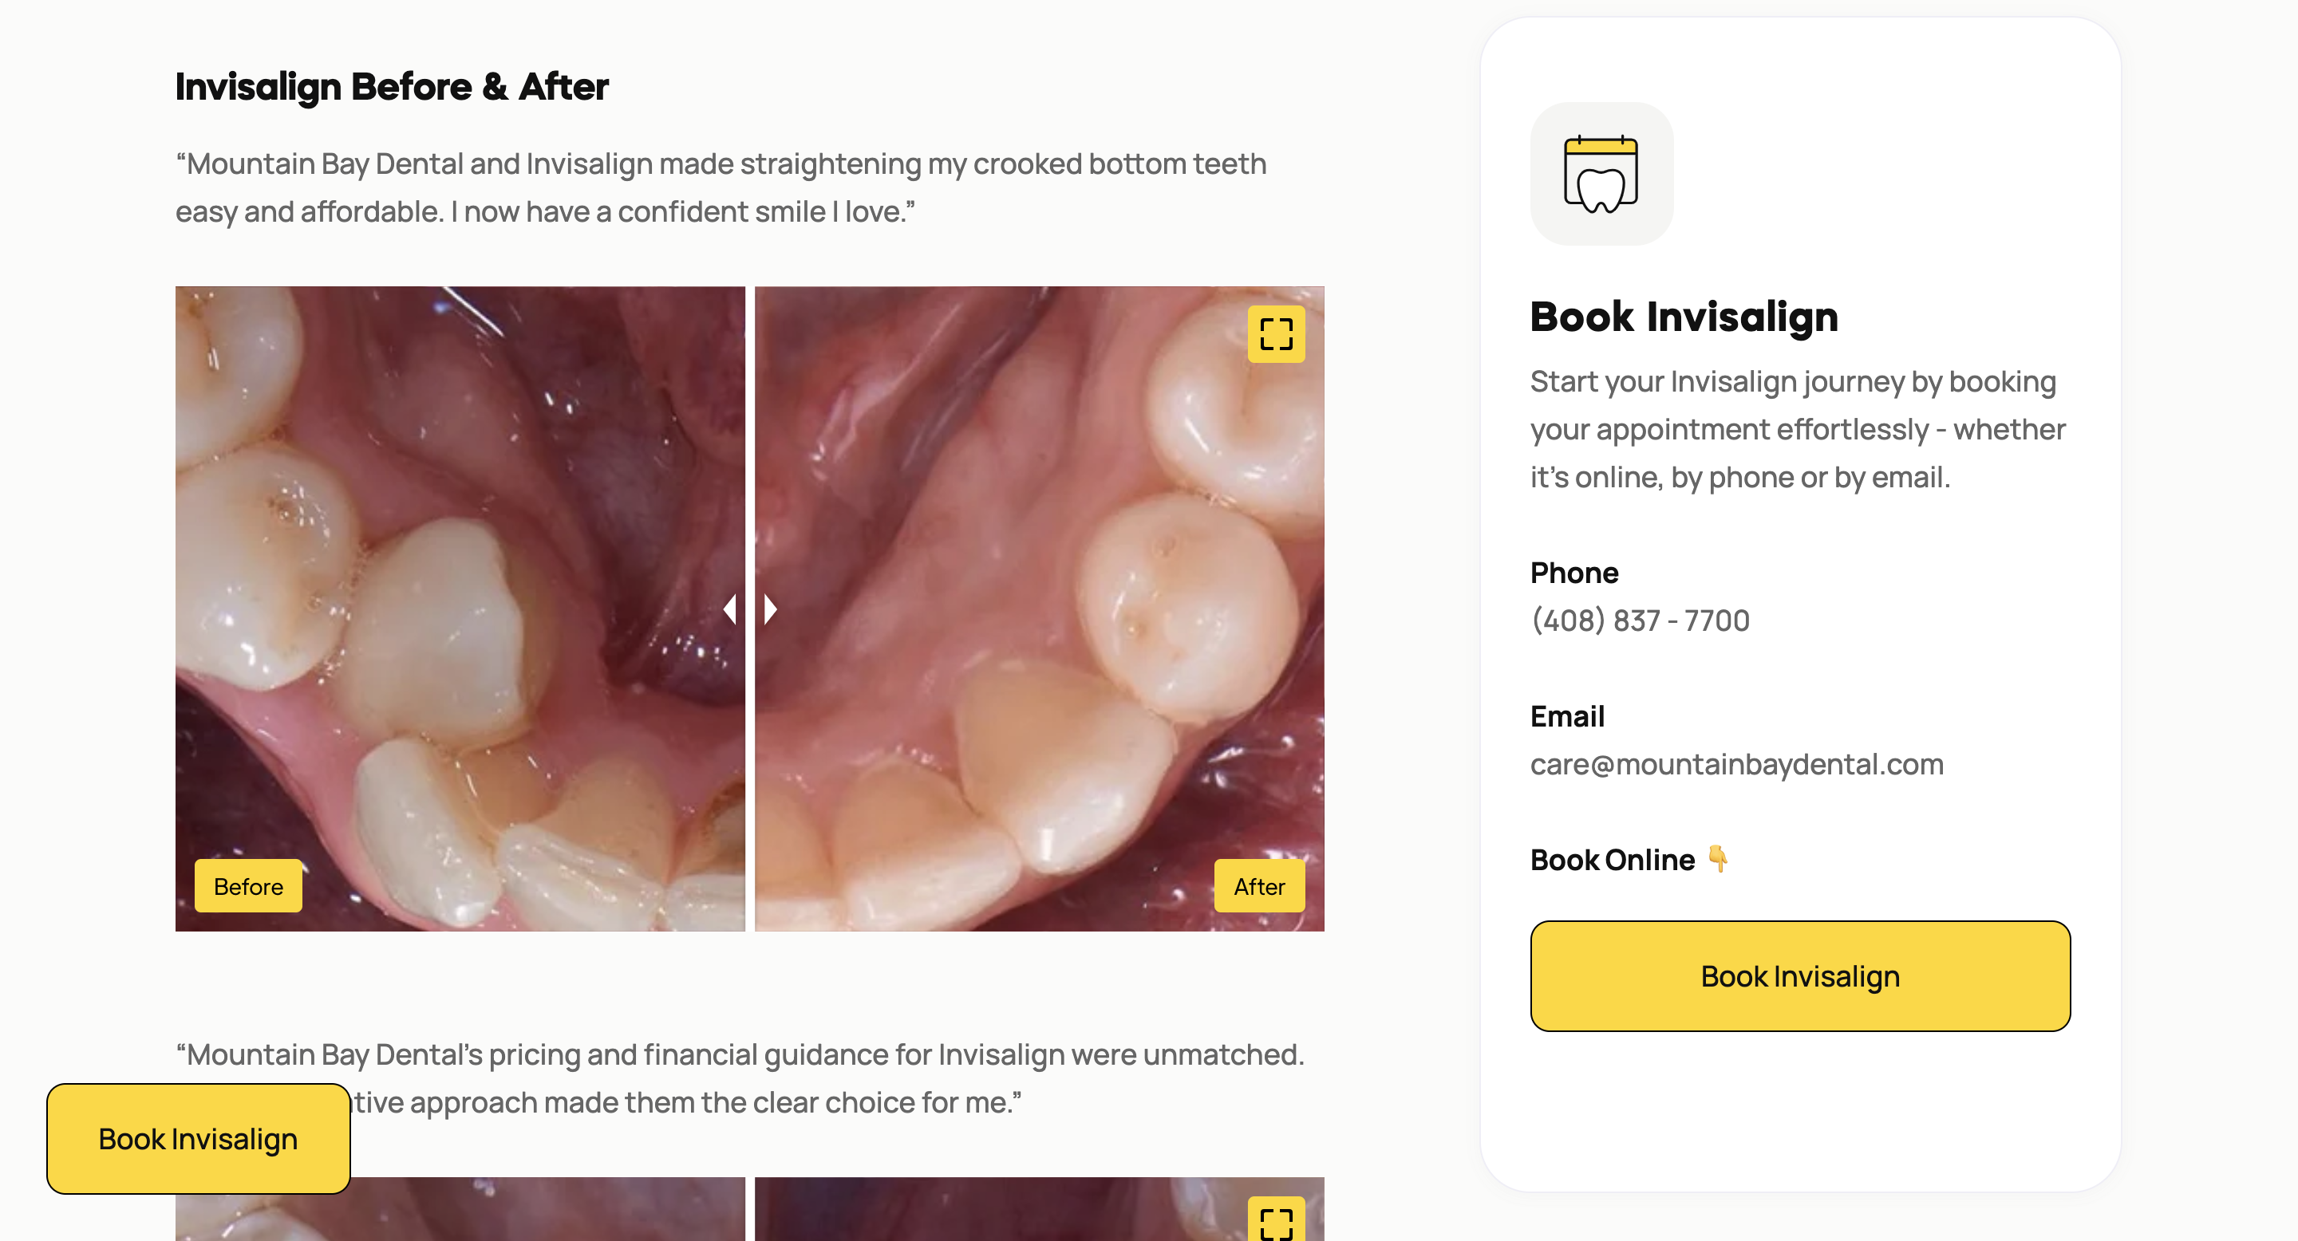
Task: Click fullscreen icon on second comparison image
Action: tap(1276, 1219)
